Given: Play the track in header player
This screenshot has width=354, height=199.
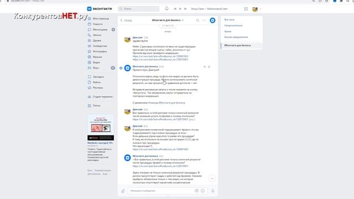Looking at the screenshot, I should pyautogui.click(x=180, y=9).
